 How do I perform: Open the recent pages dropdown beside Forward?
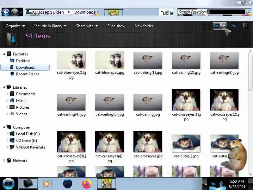[x=21, y=12]
